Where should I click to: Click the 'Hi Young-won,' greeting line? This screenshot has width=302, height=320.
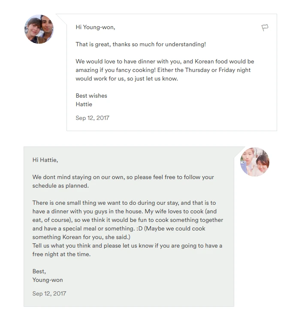point(95,27)
